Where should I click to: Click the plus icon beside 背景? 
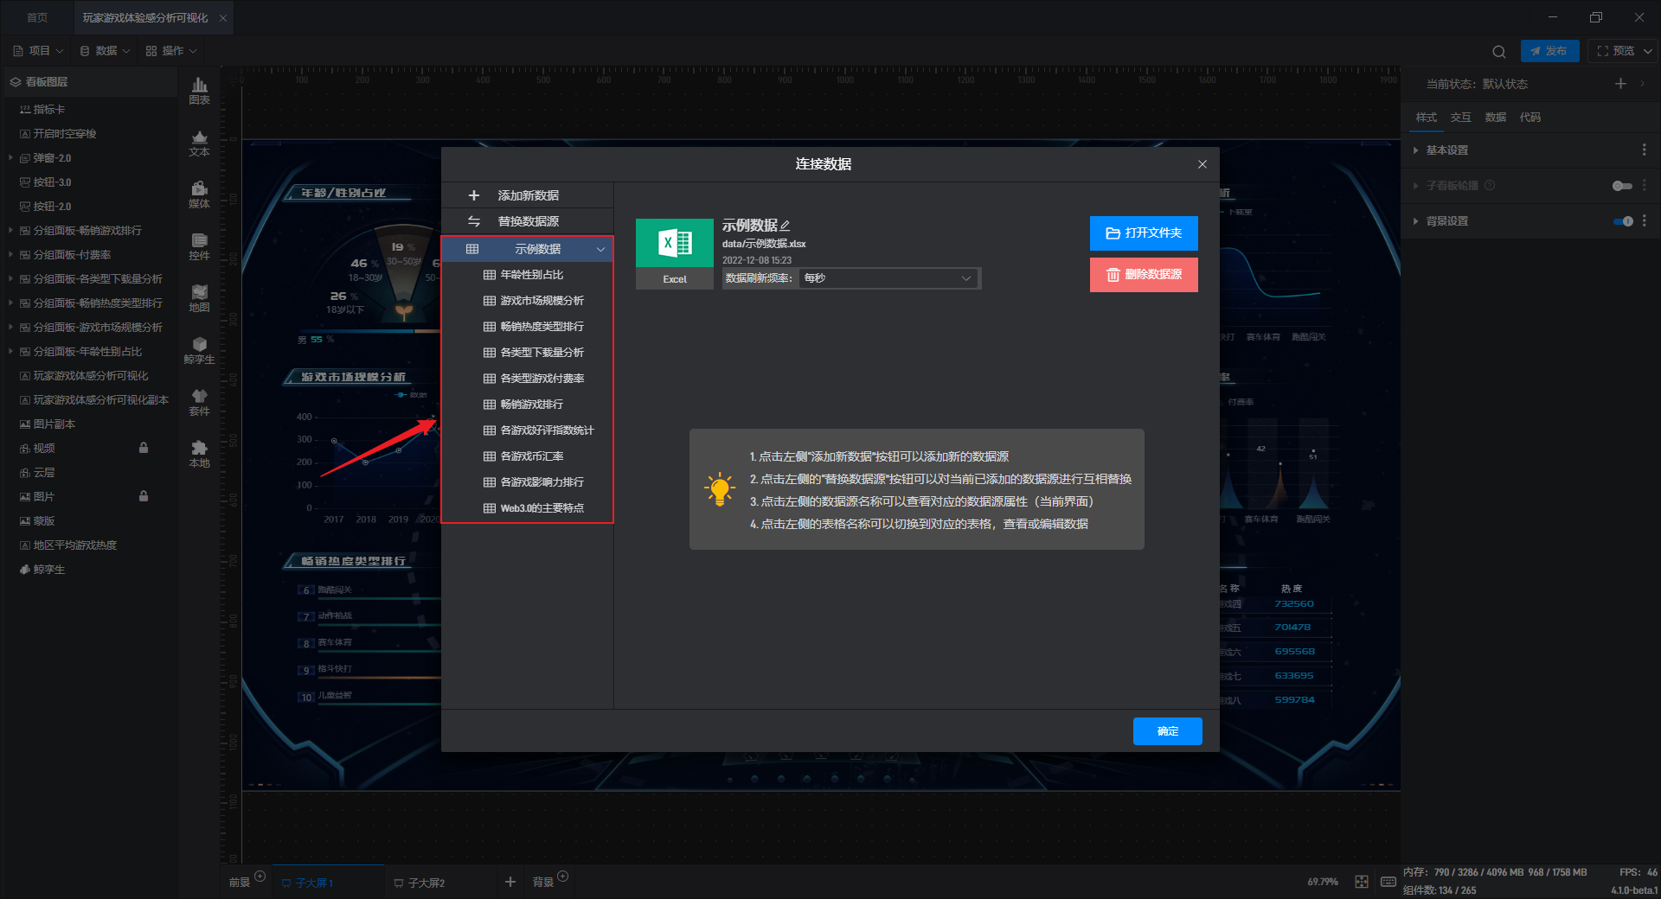click(563, 877)
